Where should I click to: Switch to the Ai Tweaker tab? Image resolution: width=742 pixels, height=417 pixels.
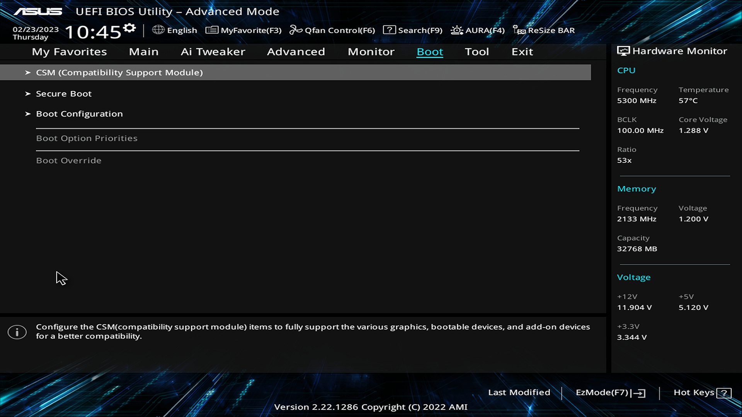(213, 52)
